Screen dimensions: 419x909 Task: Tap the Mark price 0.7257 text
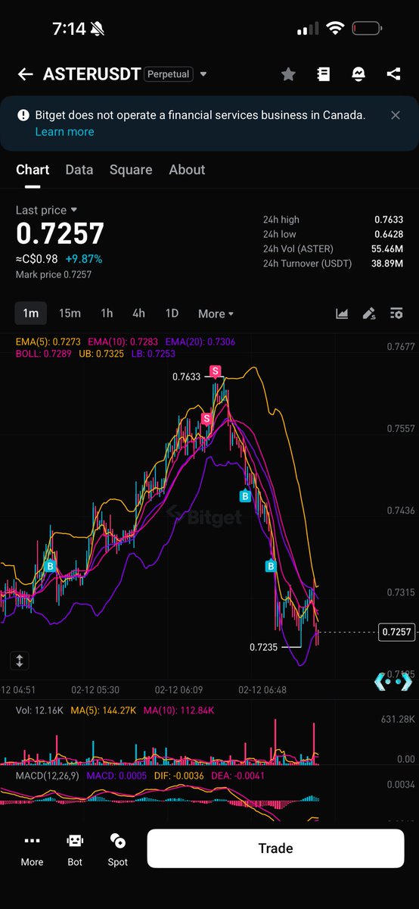coord(54,274)
